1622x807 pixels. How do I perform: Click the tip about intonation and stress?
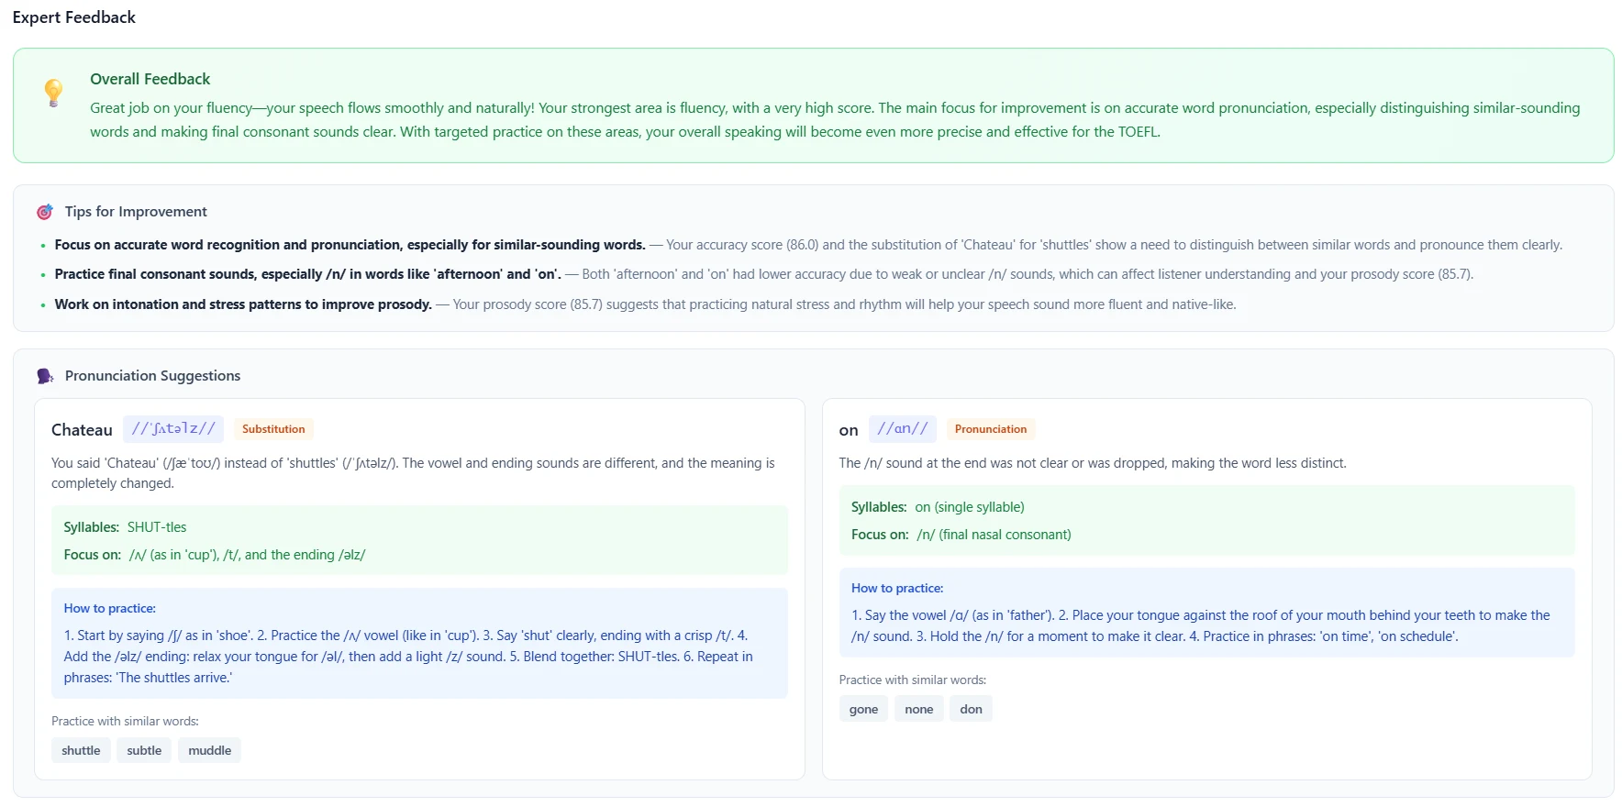pyautogui.click(x=645, y=304)
